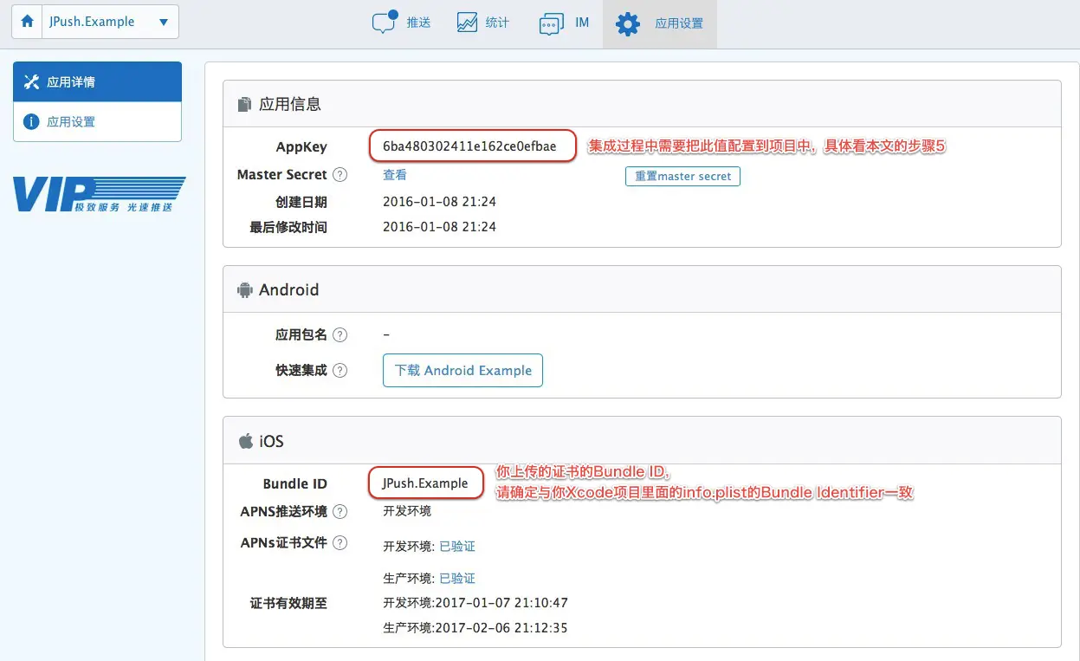Click the help icon beside 应用包名
The width and height of the screenshot is (1080, 661).
click(x=340, y=334)
